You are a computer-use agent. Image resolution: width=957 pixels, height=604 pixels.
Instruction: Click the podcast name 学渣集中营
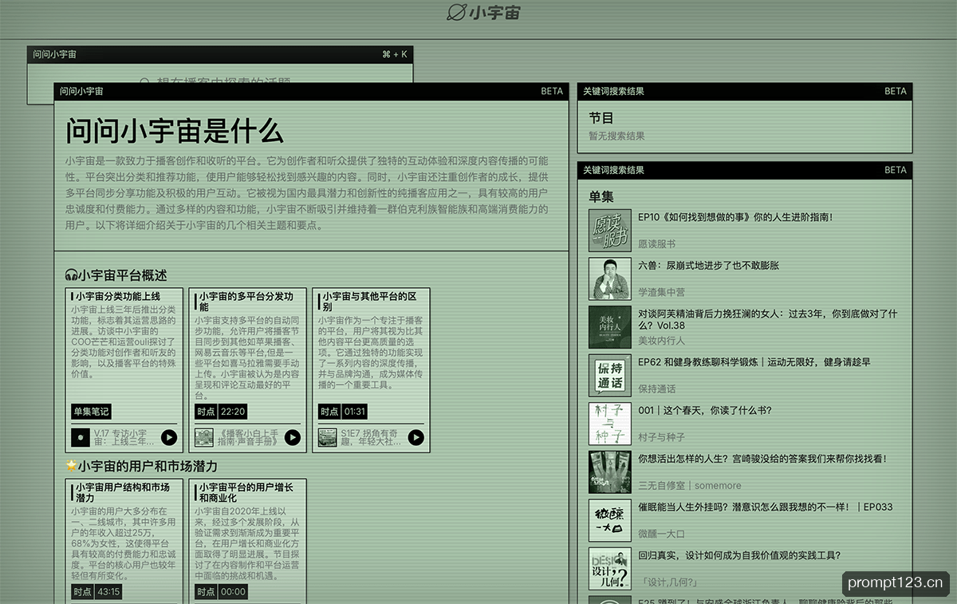(x=661, y=292)
